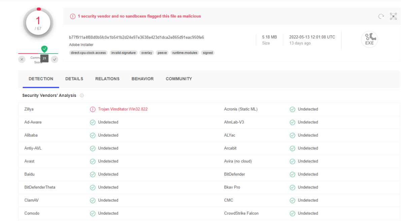Click the Acronis (Static ML) vendor name

(x=241, y=109)
